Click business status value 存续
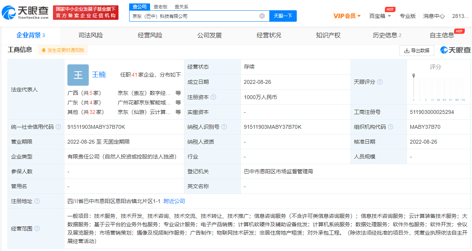Screen dimensions: 472x251 [x=249, y=67]
